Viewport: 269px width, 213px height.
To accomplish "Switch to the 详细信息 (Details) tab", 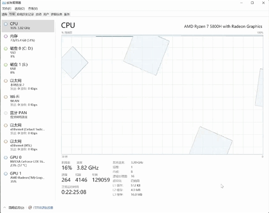I will tap(56, 14).
